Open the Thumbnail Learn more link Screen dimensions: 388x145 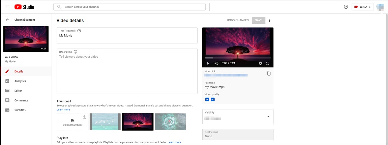coord(63,109)
